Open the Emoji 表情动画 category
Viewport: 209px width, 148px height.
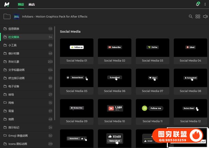tap(18, 135)
